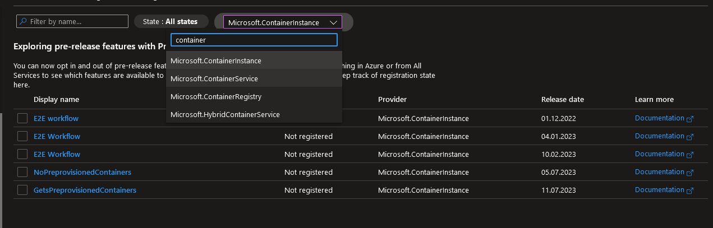The height and width of the screenshot is (228, 713).
Task: Open E2E Workflow feature released 10.02.2023
Action: coord(57,154)
